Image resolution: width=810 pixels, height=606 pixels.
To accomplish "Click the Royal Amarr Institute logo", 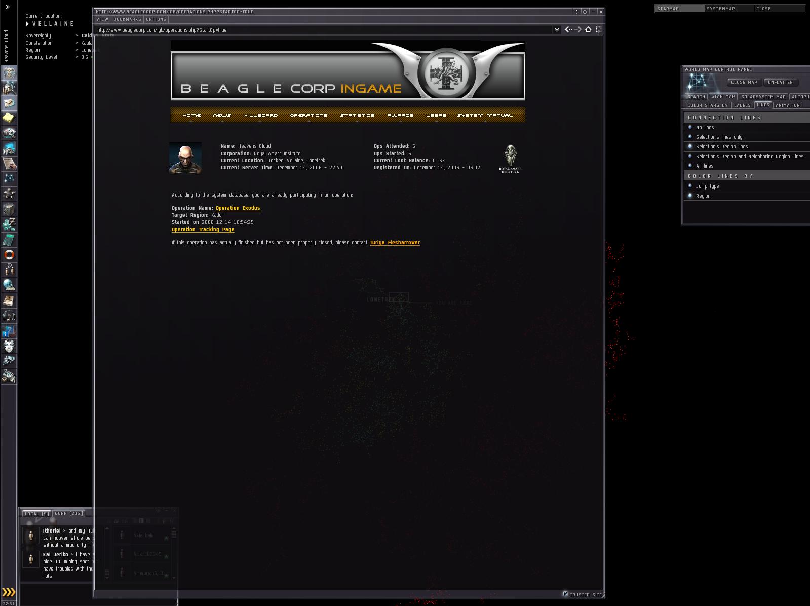I will [x=510, y=159].
